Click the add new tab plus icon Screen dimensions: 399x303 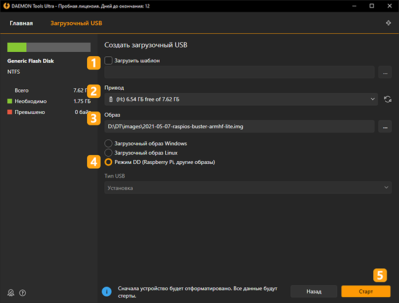388,23
